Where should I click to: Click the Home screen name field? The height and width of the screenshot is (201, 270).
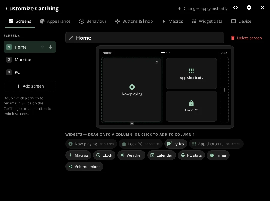[x=145, y=38]
